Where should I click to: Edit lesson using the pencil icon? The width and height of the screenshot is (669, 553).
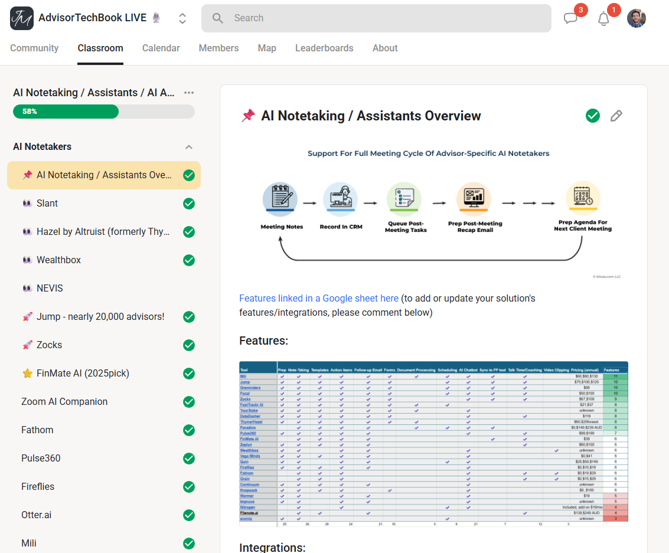[616, 116]
